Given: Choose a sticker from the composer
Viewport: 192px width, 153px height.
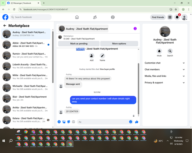Looking at the screenshot, I should click(x=69, y=122).
